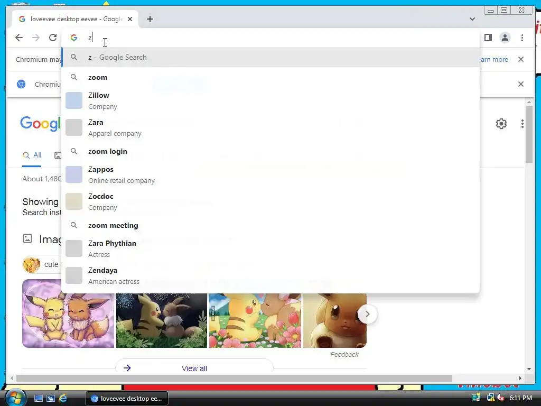Dismiss the second Chromium infobar
The height and width of the screenshot is (406, 541).
[520, 84]
